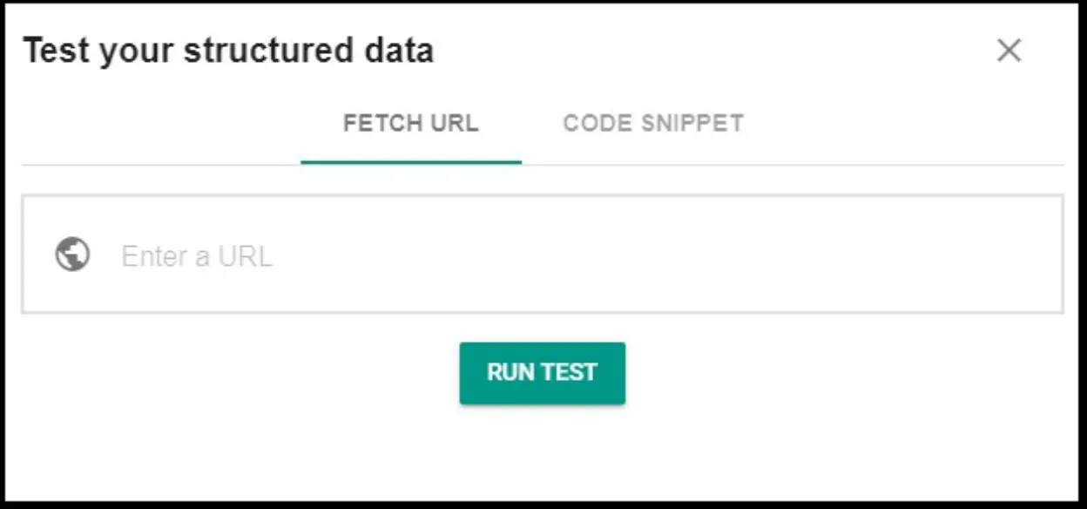The width and height of the screenshot is (1087, 509).
Task: Switch to the CODE SNIPPET tab
Action: 653,123
